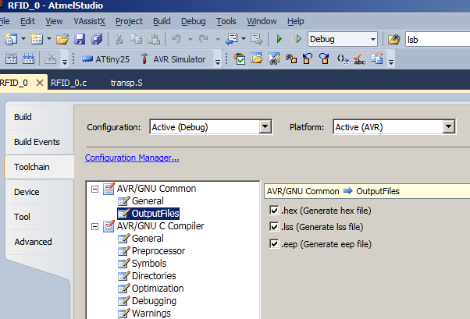Click the Add New Item toolbar icon
The image size is (470, 319).
pos(37,39)
